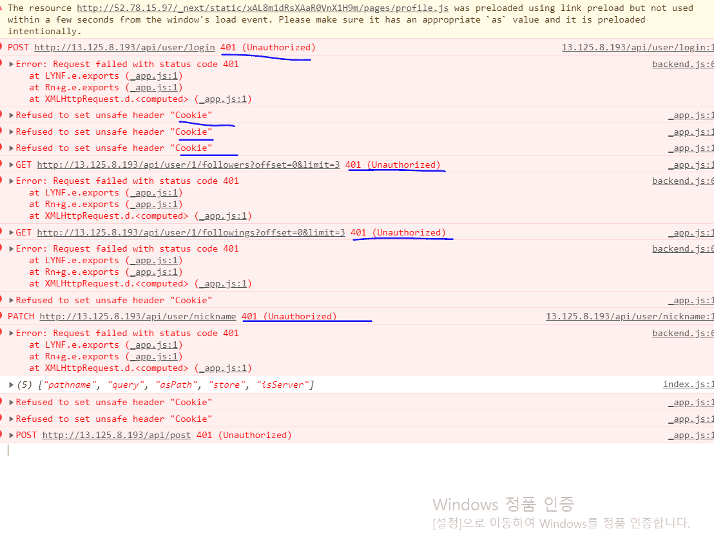Expand the (5) pathname array entry
This screenshot has width=714, height=540.
click(12, 385)
